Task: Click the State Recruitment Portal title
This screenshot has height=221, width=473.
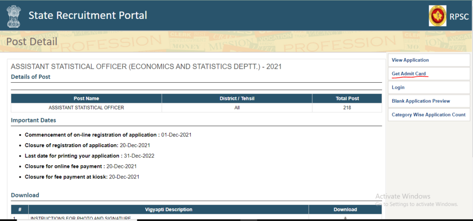Action: tap(88, 15)
